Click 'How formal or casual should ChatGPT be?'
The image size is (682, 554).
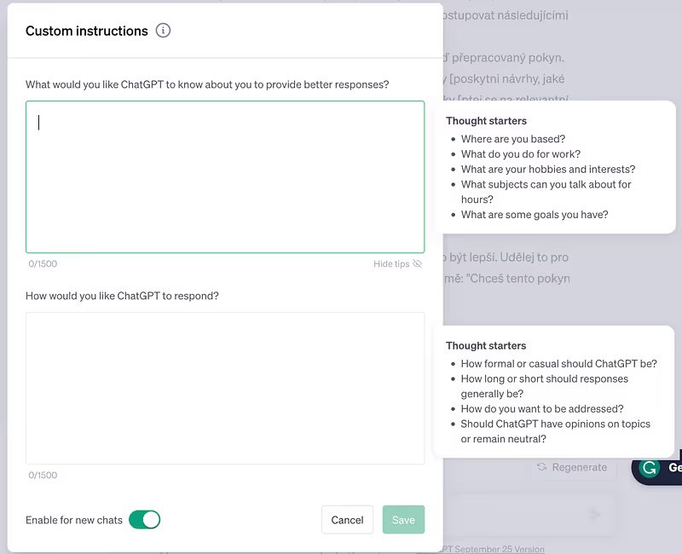pyautogui.click(x=559, y=364)
